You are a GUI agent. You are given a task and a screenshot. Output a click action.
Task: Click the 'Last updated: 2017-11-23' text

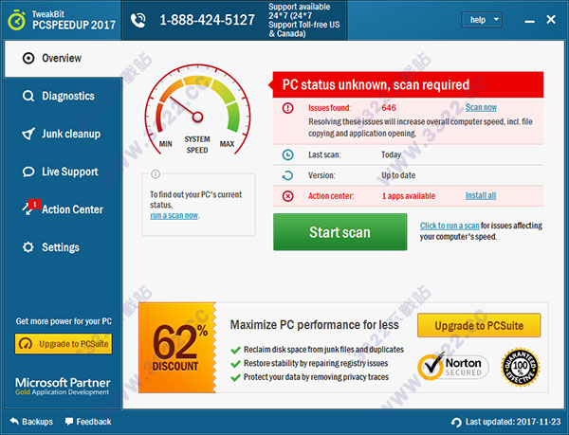tap(513, 422)
